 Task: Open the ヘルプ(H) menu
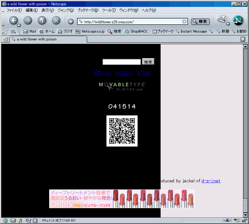tap(149, 10)
